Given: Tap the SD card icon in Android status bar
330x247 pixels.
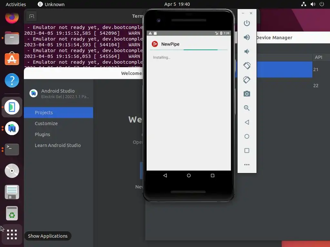Looking at the screenshot, I should pyautogui.click(x=155, y=33).
